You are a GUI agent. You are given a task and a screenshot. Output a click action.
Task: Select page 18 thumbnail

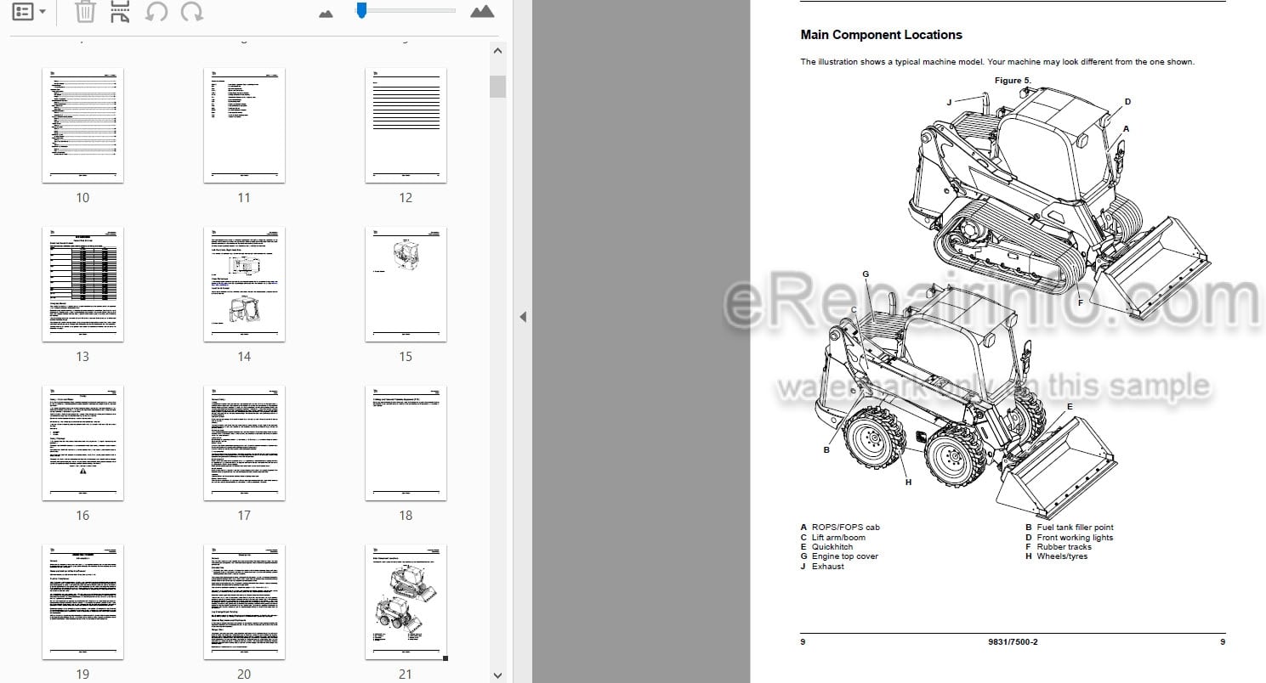point(406,443)
